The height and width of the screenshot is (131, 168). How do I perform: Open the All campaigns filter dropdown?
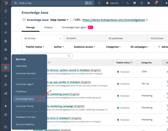[x=139, y=47]
